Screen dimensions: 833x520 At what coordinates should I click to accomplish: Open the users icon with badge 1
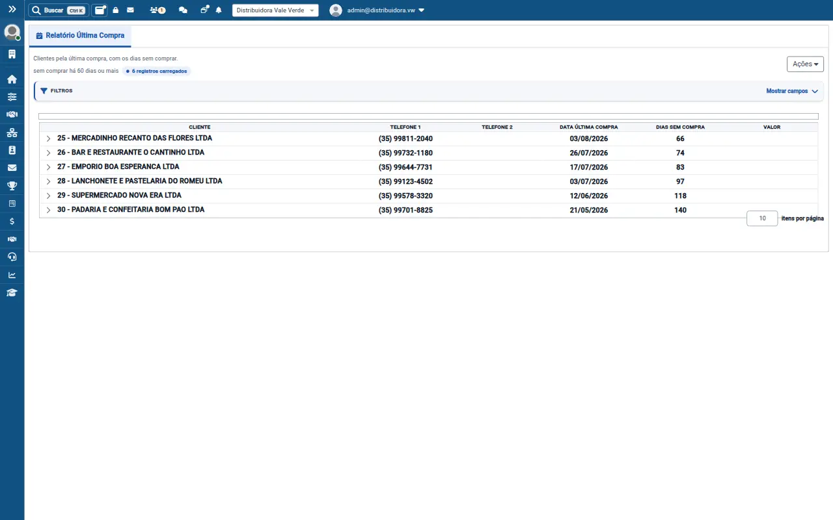tap(157, 10)
